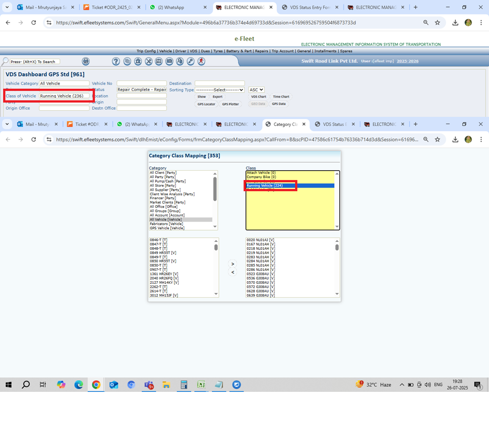The height and width of the screenshot is (442, 489).
Task: Expand the tab search chevron in Chrome
Action: pos(7,7)
